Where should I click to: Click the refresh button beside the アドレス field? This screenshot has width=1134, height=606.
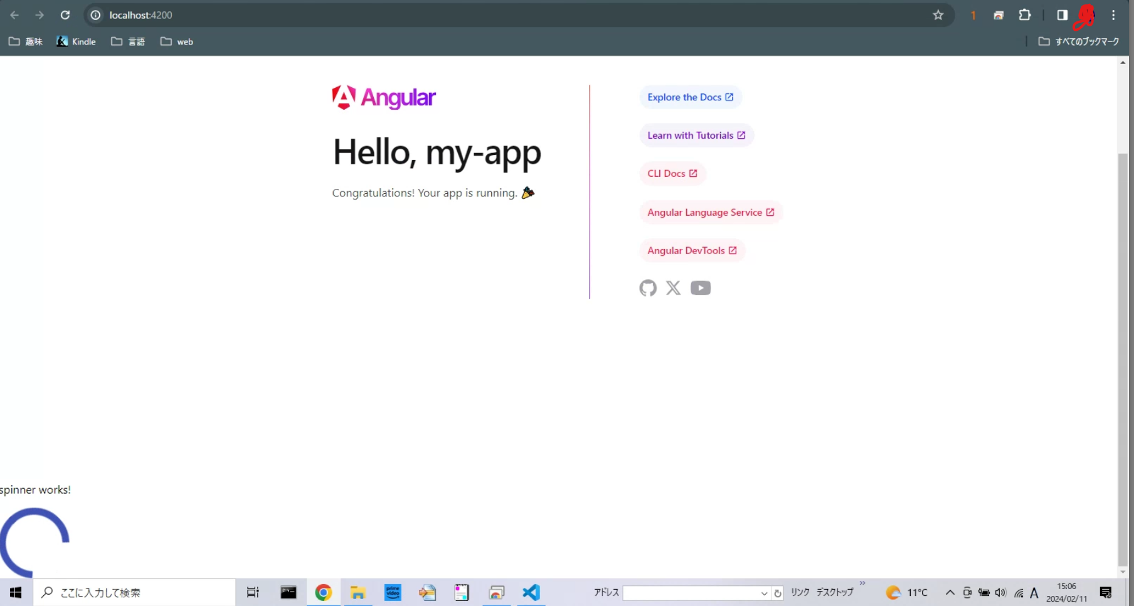[778, 593]
